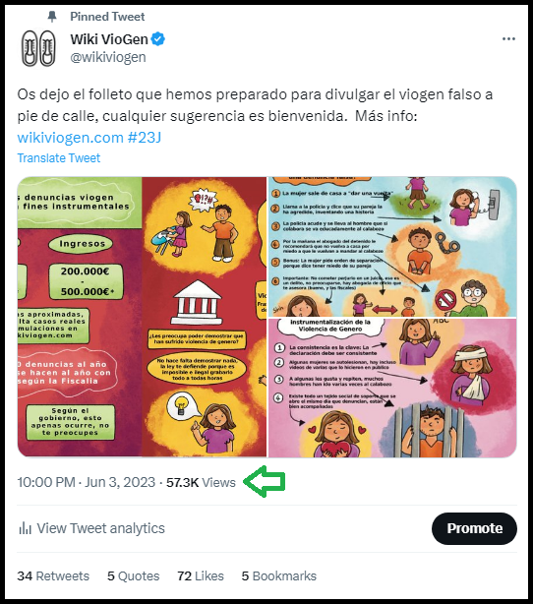The image size is (533, 604).
Task: Open the top-right blue brochure image
Action: click(x=392, y=247)
